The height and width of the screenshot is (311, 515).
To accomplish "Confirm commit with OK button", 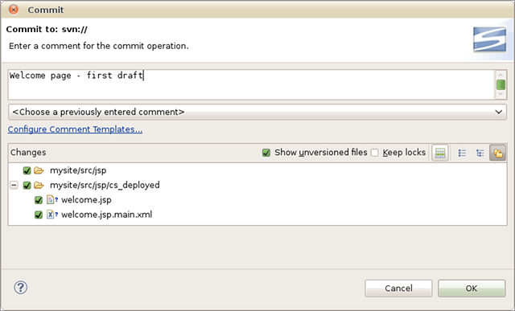I will (472, 288).
